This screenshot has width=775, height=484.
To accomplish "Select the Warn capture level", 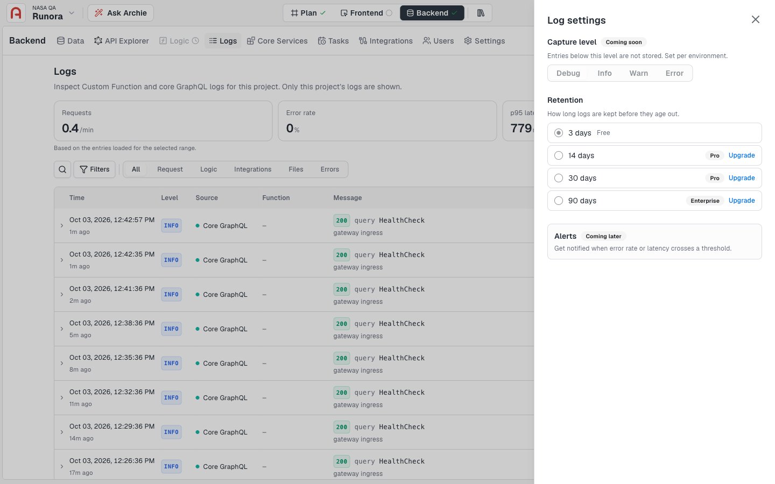I will 639,73.
